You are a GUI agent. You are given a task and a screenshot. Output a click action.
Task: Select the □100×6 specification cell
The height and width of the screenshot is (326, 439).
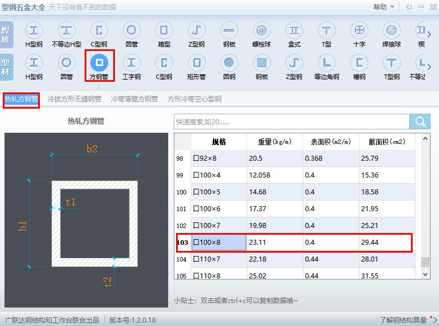coord(219,209)
